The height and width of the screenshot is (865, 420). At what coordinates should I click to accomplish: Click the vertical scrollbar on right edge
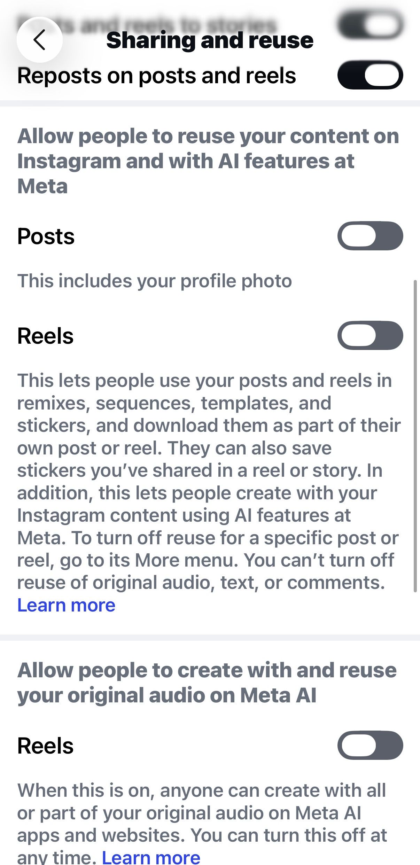tap(415, 436)
